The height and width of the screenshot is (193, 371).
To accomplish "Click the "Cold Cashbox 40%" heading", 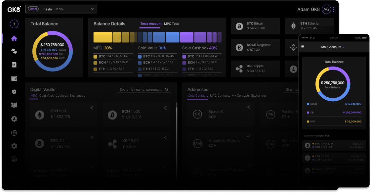I will pyautogui.click(x=200, y=48).
